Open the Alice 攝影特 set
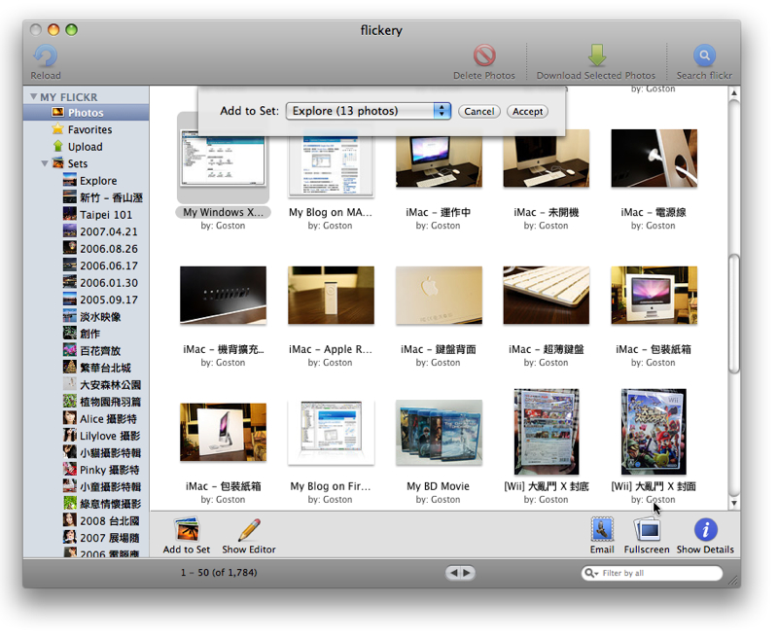This screenshot has width=778, height=638. [x=86, y=419]
